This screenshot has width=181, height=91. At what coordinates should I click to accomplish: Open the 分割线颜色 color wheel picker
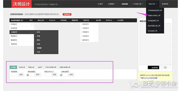pyautogui.click(x=61, y=75)
